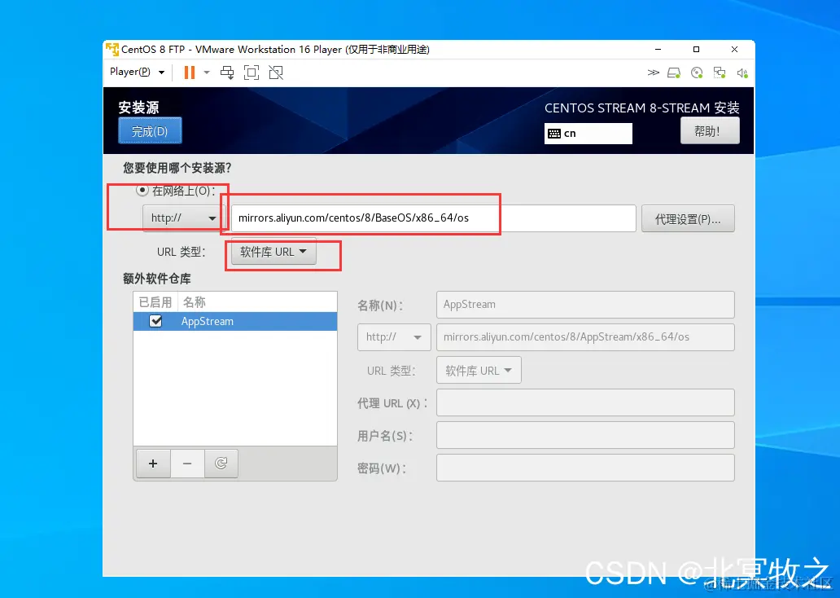Click the sound card device icon
The height and width of the screenshot is (598, 840).
(742, 73)
